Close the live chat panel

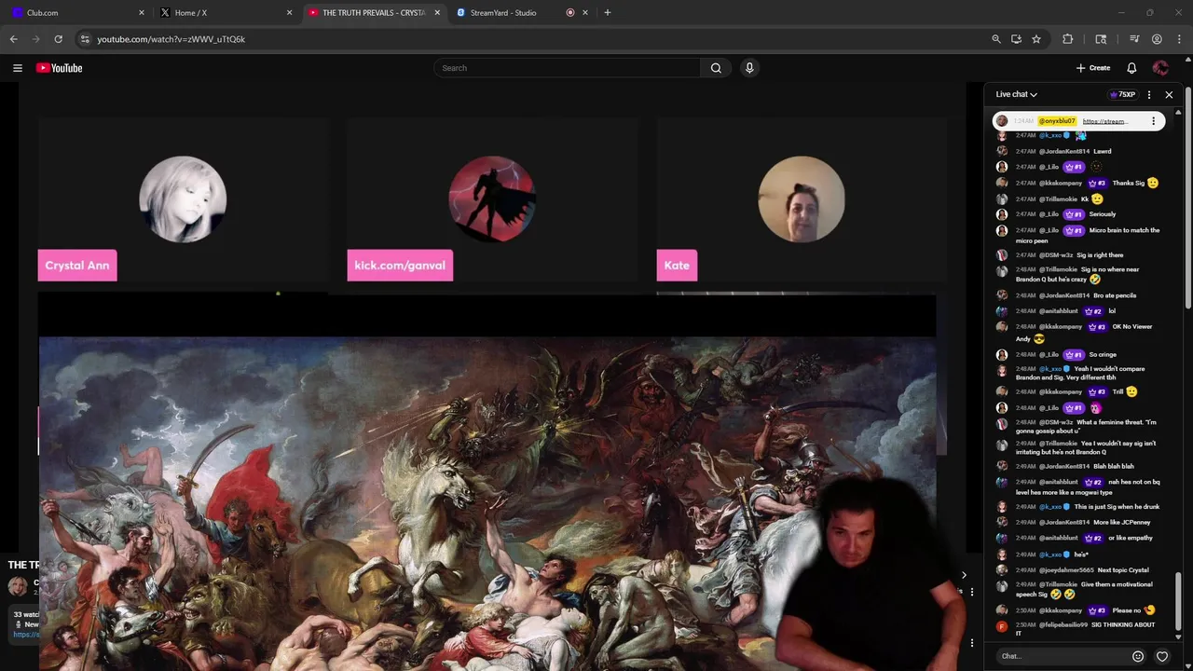[1169, 94]
